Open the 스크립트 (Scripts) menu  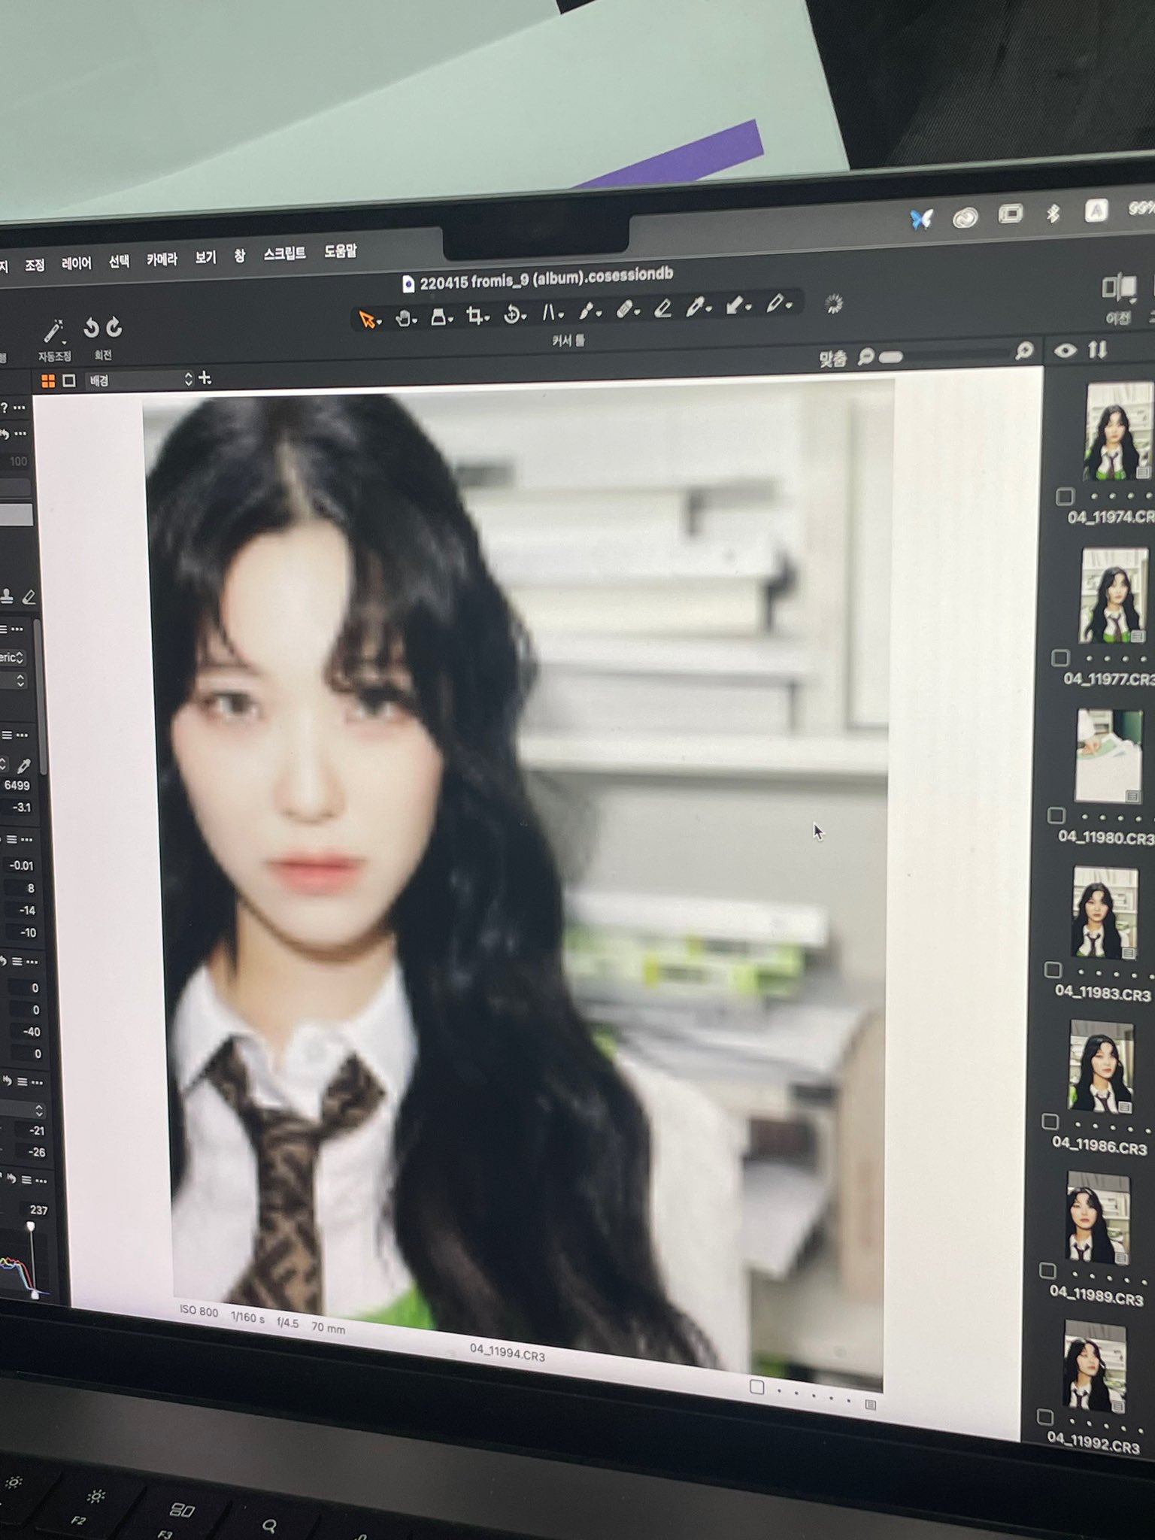tap(284, 254)
